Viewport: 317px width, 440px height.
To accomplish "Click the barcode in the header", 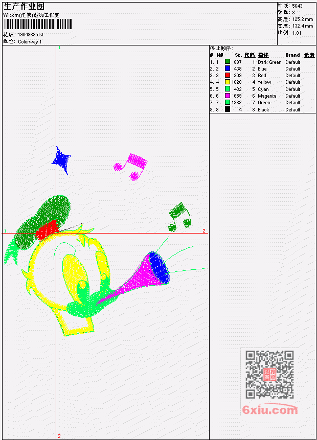I will tap(38, 24).
